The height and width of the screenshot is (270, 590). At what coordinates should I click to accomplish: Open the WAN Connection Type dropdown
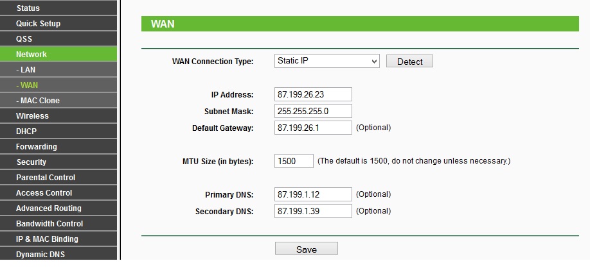point(326,61)
